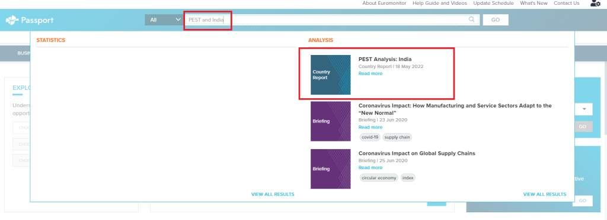Viewport: 607px width, 220px height.
Task: Open About Euromonitor link
Action: [x=385, y=3]
